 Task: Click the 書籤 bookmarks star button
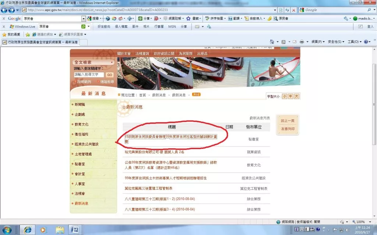click(x=194, y=18)
